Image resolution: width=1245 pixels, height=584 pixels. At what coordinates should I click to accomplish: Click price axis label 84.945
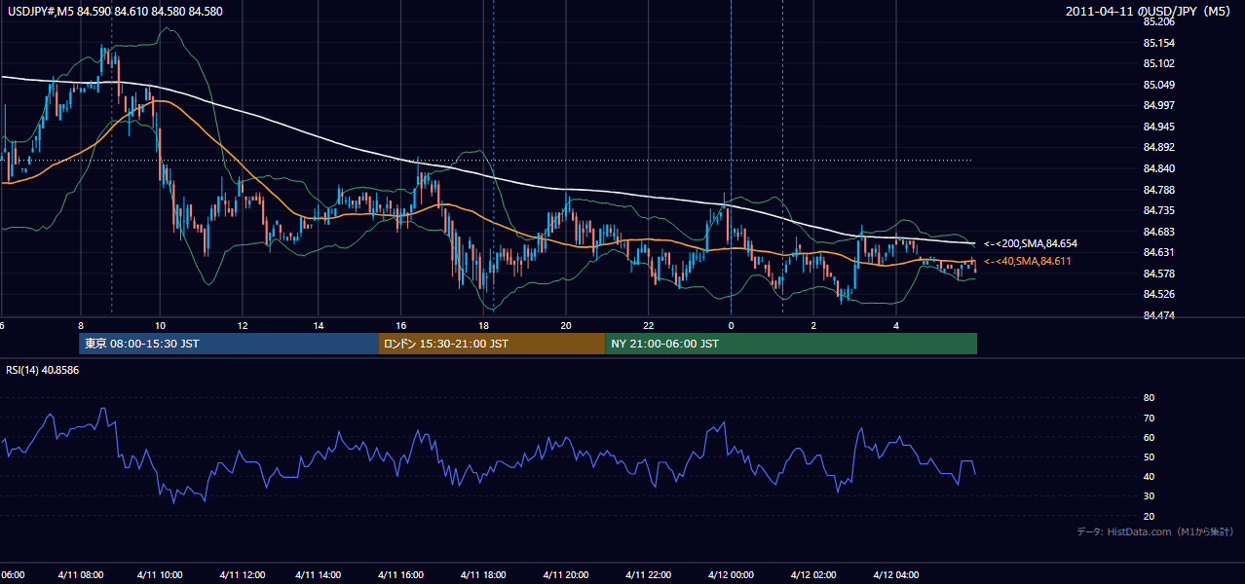1158,127
